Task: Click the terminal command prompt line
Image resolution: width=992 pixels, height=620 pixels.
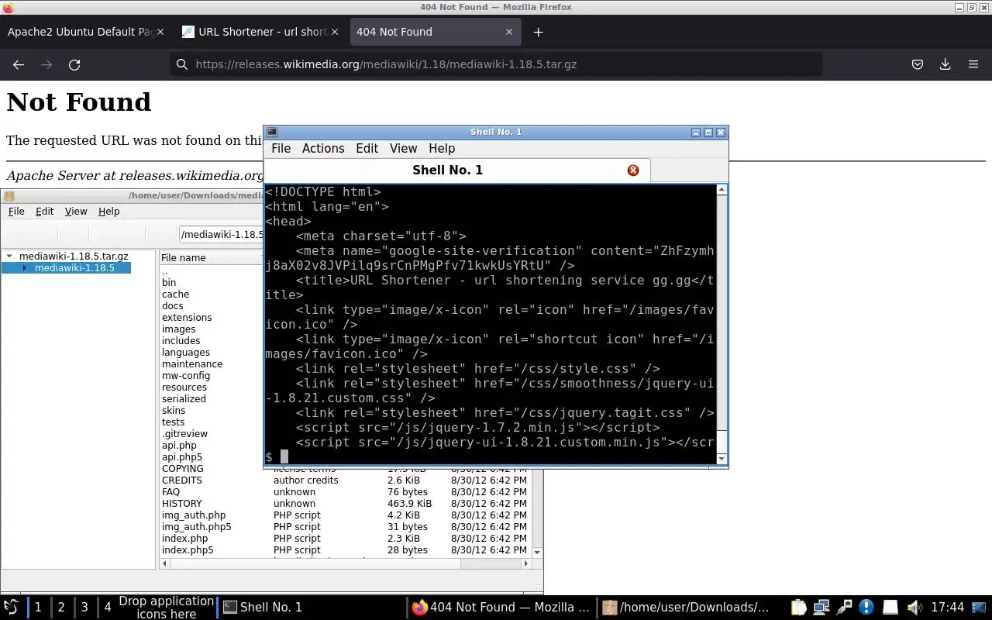Action: point(491,456)
